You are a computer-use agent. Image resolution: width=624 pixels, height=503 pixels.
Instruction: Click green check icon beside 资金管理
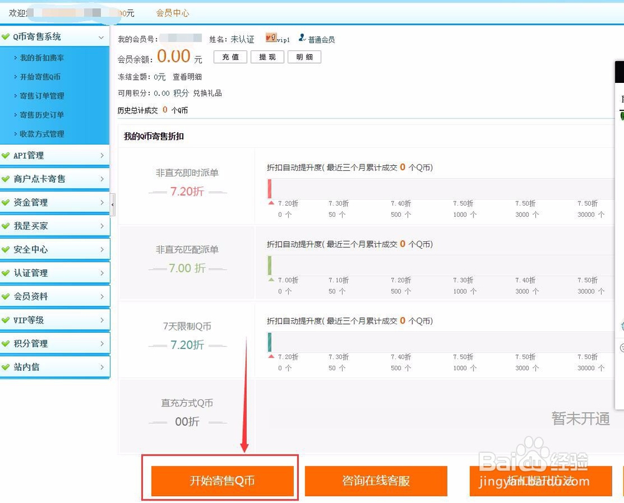[x=6, y=203]
